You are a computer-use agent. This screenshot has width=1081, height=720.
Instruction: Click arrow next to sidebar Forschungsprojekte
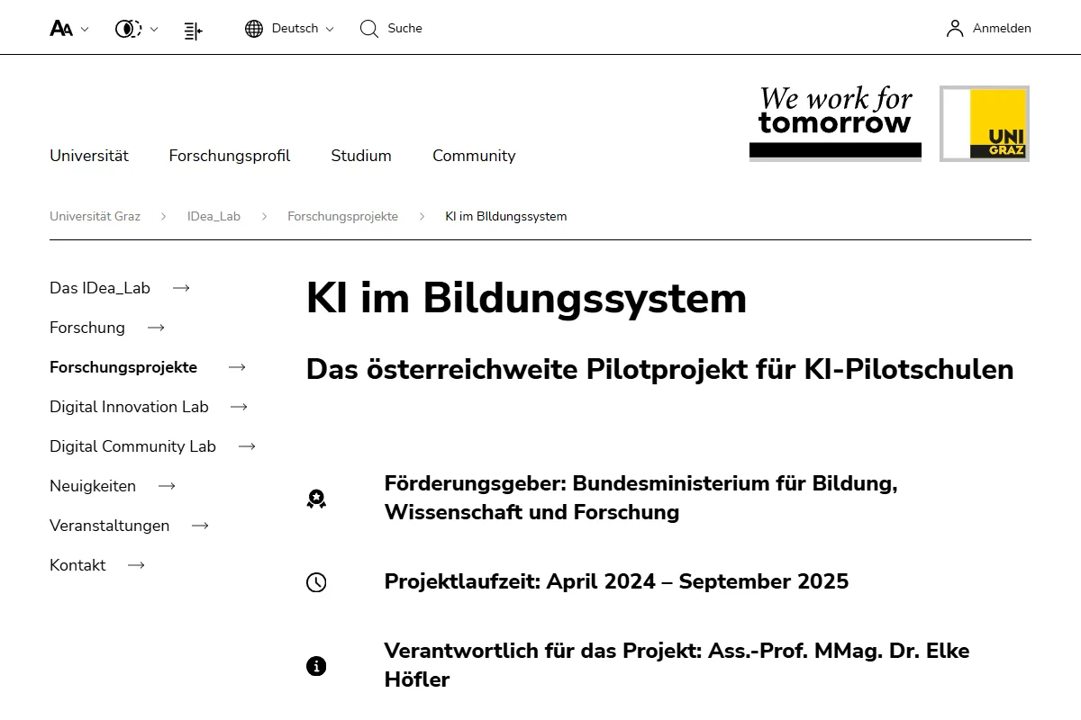237,367
